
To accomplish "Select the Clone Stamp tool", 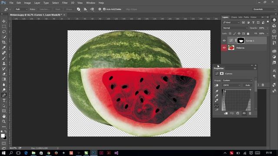I will (4, 64).
